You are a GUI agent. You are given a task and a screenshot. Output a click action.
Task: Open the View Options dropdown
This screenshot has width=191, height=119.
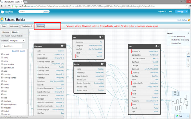27,26
